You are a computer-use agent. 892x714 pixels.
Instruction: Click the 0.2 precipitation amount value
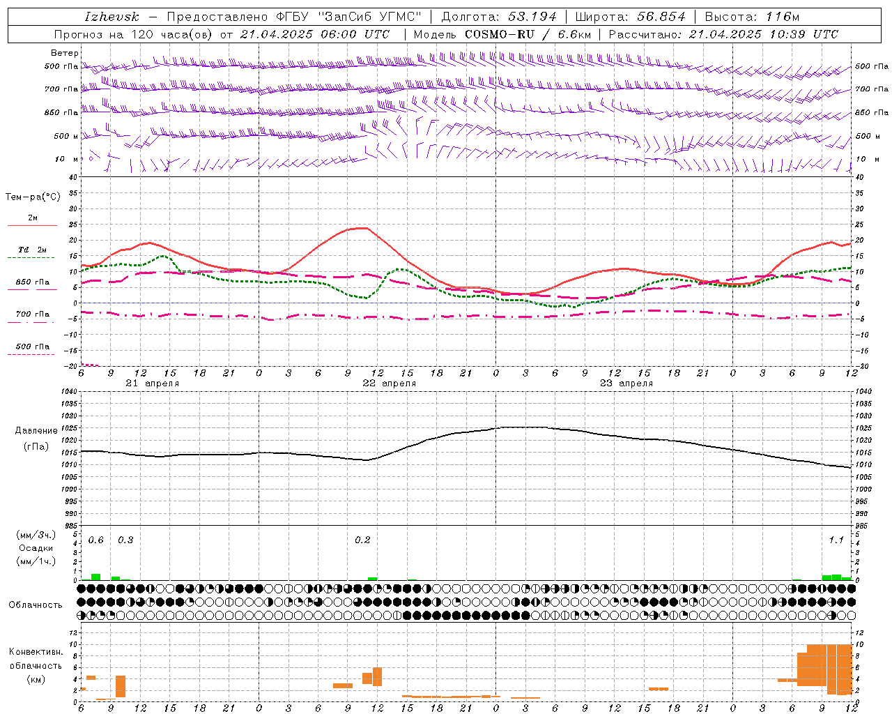(x=362, y=540)
